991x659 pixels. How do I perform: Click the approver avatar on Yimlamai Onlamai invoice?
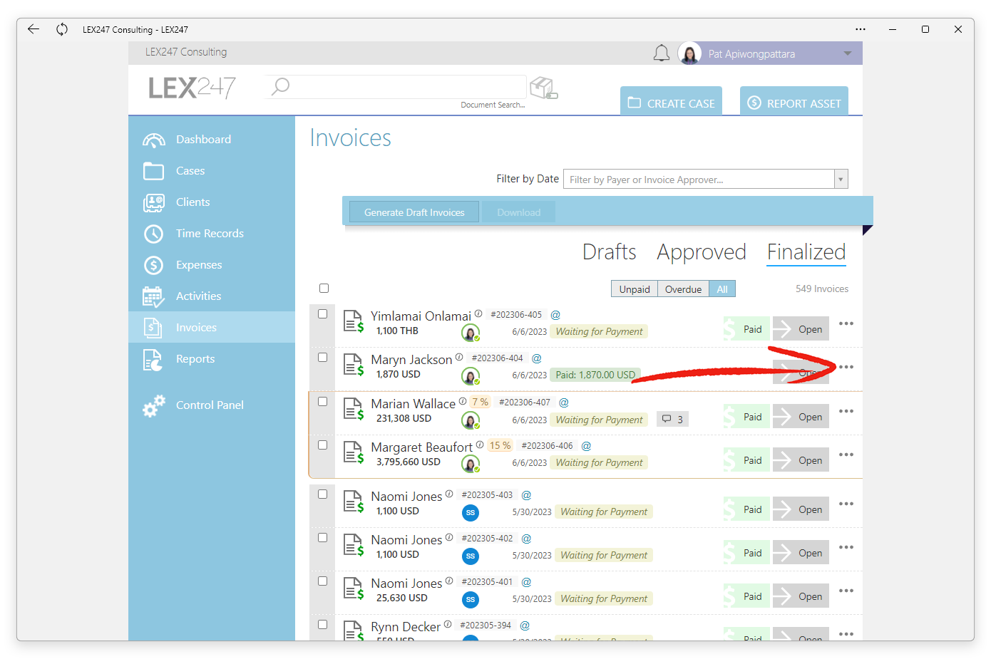click(x=471, y=333)
